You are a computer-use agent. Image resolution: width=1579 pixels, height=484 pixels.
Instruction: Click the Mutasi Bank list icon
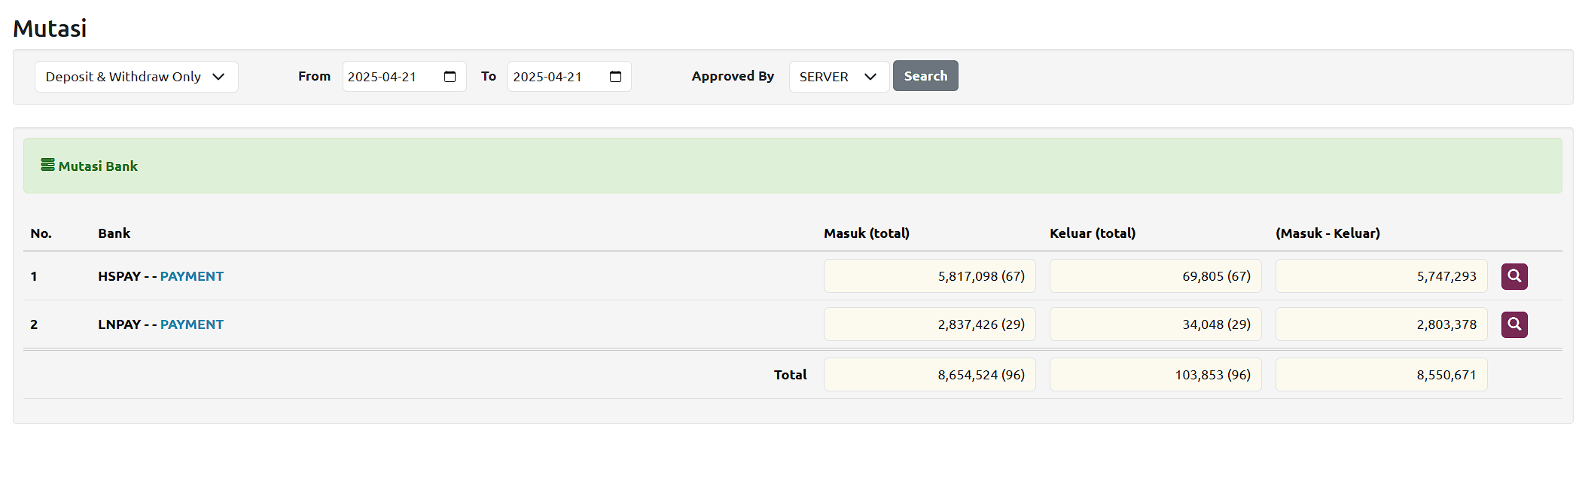pos(47,165)
